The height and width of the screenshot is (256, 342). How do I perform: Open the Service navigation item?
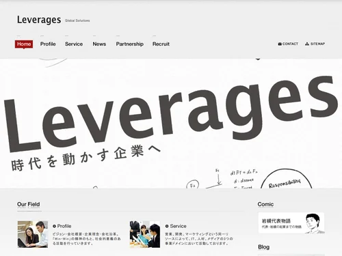pyautogui.click(x=74, y=44)
